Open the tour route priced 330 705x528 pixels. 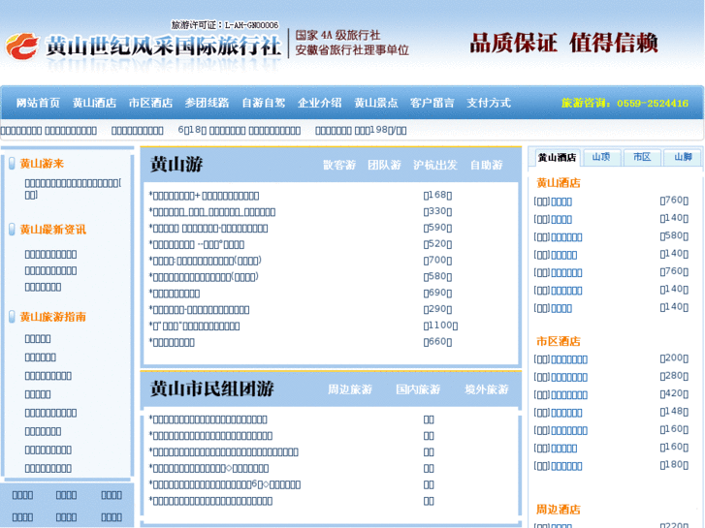tap(212, 212)
